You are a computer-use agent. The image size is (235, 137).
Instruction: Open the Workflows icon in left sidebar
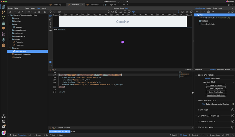point(4,18)
